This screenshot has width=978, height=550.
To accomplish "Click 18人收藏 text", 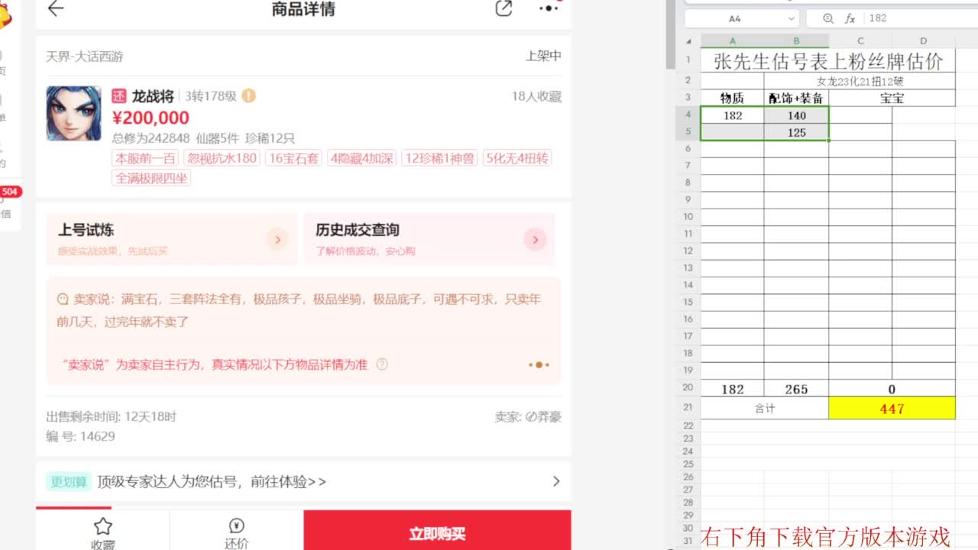I will (x=536, y=96).
